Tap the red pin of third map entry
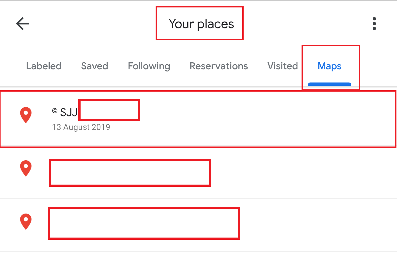Image resolution: width=397 pixels, height=253 pixels. [26, 222]
